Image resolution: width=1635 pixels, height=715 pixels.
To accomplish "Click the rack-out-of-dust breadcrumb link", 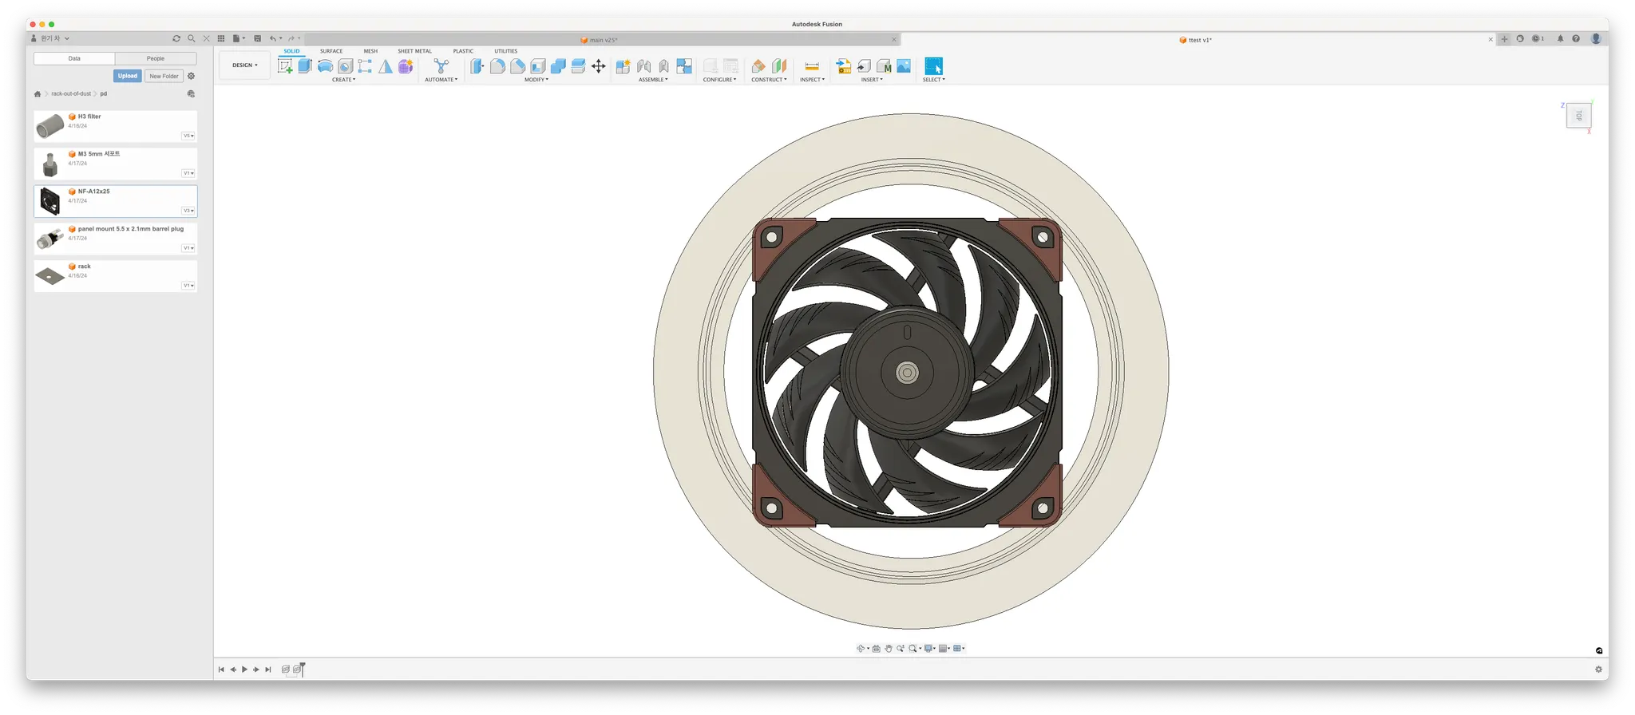I will (x=71, y=94).
